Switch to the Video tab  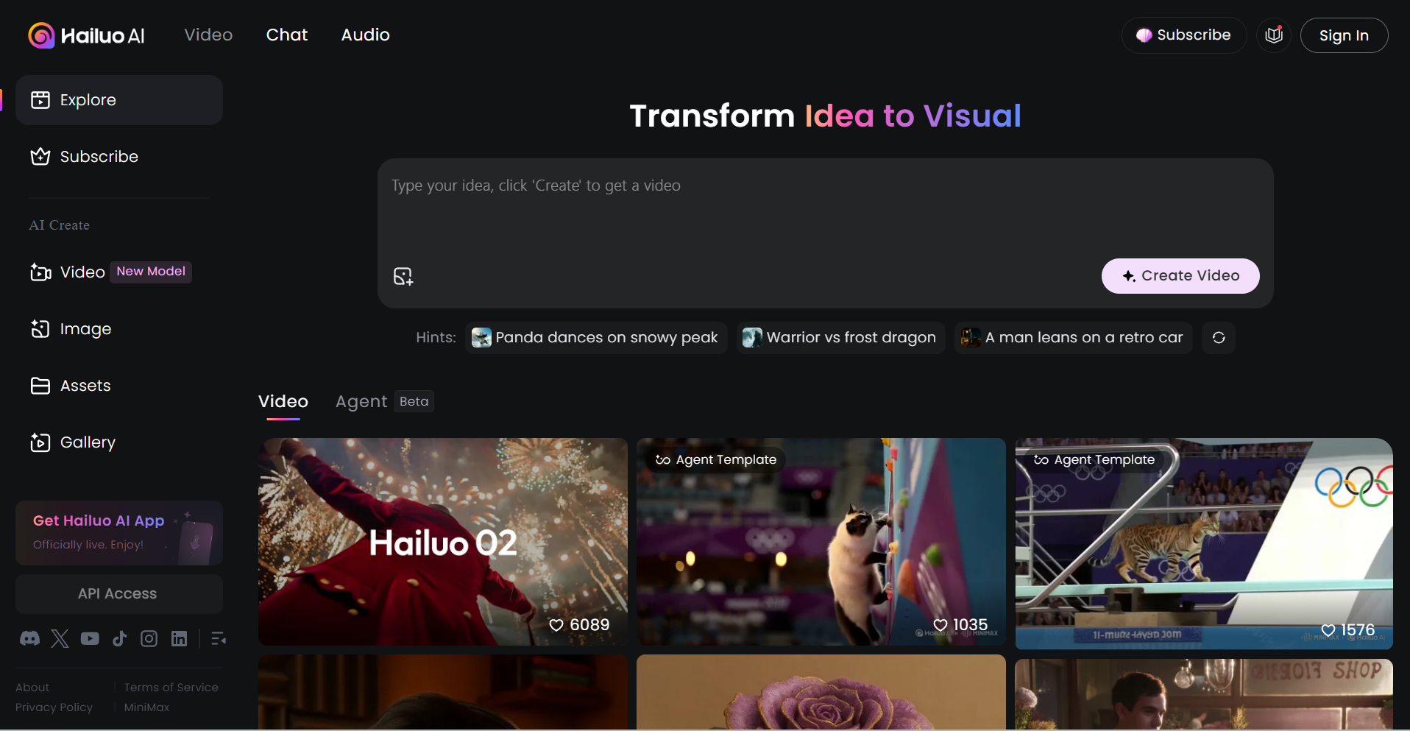[283, 402]
